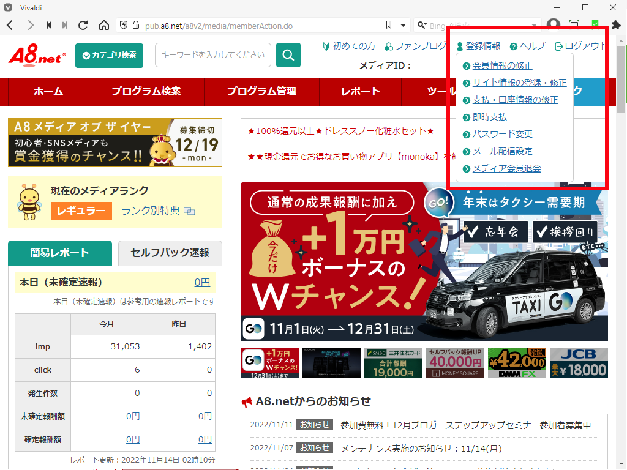
Task: Open the プログラム管理 navigation tab
Action: pyautogui.click(x=261, y=92)
